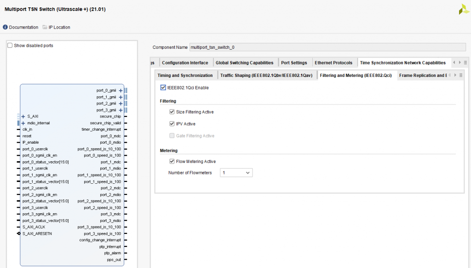The image size is (471, 268).
Task: Expand the S_AXI interface plus icon
Action: pos(23,117)
